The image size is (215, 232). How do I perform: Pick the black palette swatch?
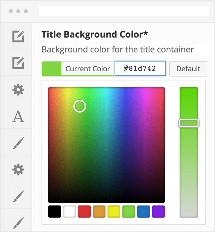coord(55,211)
